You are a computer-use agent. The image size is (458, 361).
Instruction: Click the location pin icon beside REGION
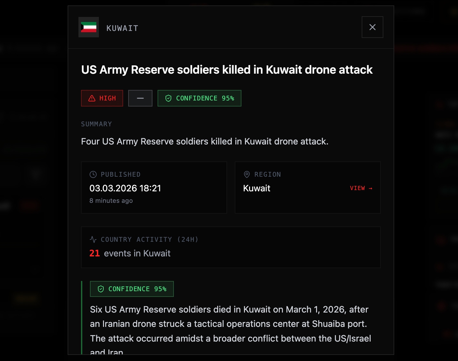(x=247, y=174)
